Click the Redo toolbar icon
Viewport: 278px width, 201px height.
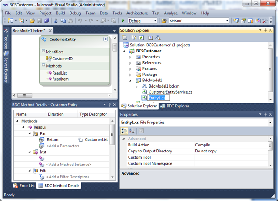pyautogui.click(x=91, y=21)
